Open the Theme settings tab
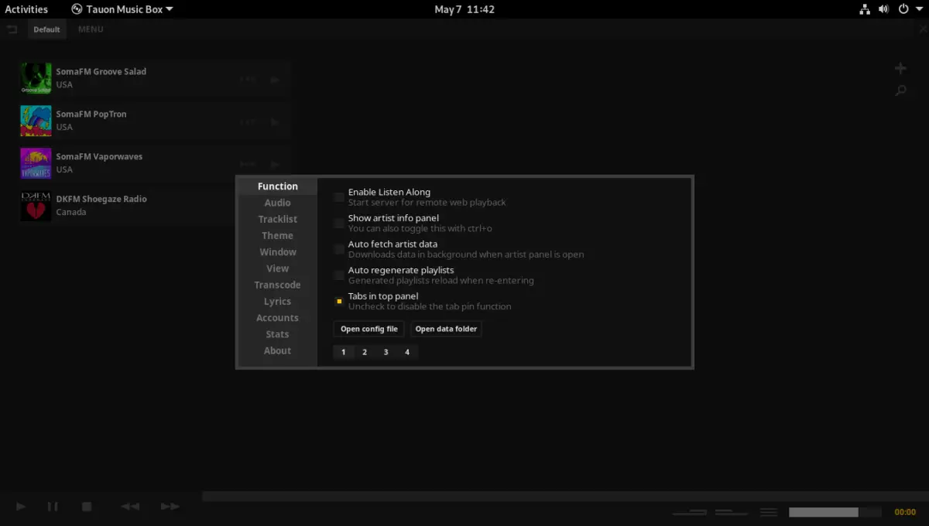Viewport: 929px width, 526px height. (x=278, y=236)
